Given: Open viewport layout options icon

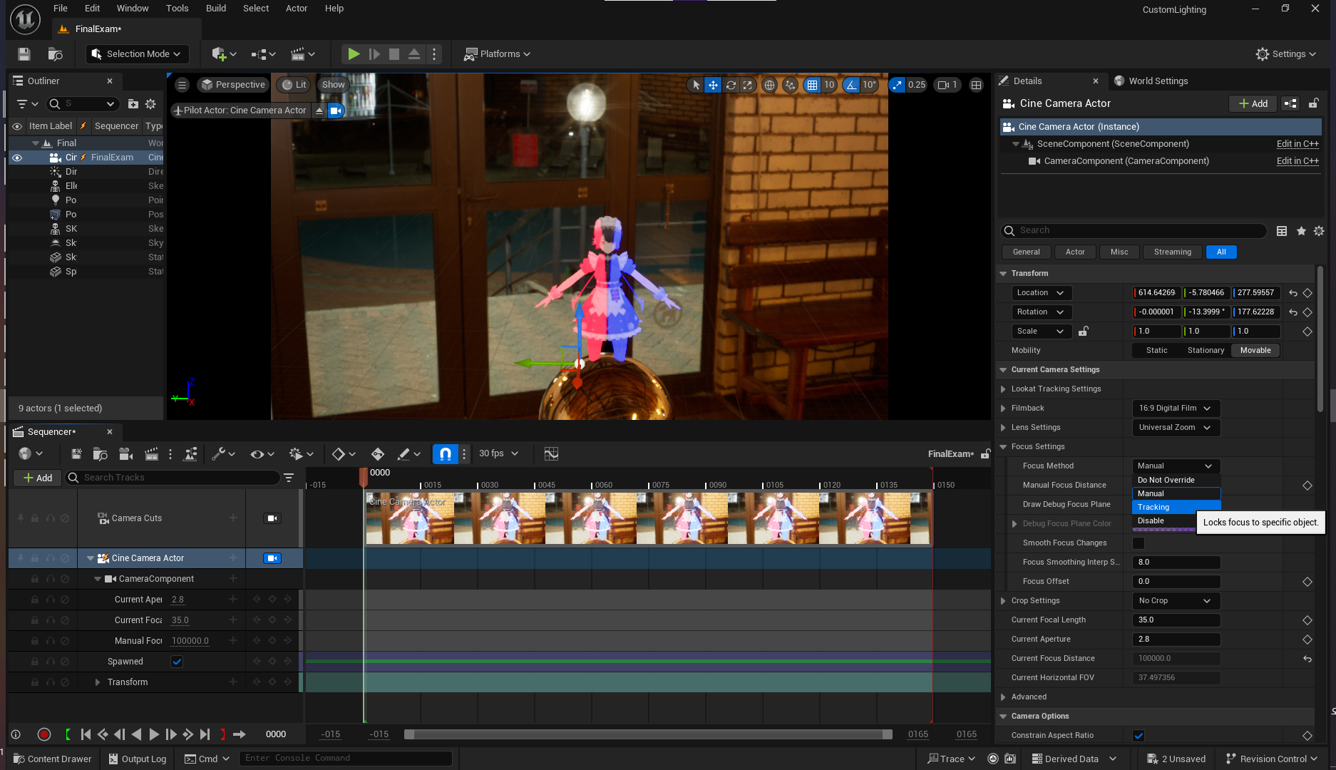Looking at the screenshot, I should click(x=976, y=85).
